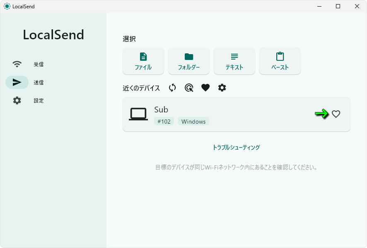Maximize the LocalSend window
This screenshot has width=367, height=248.
(338, 6)
